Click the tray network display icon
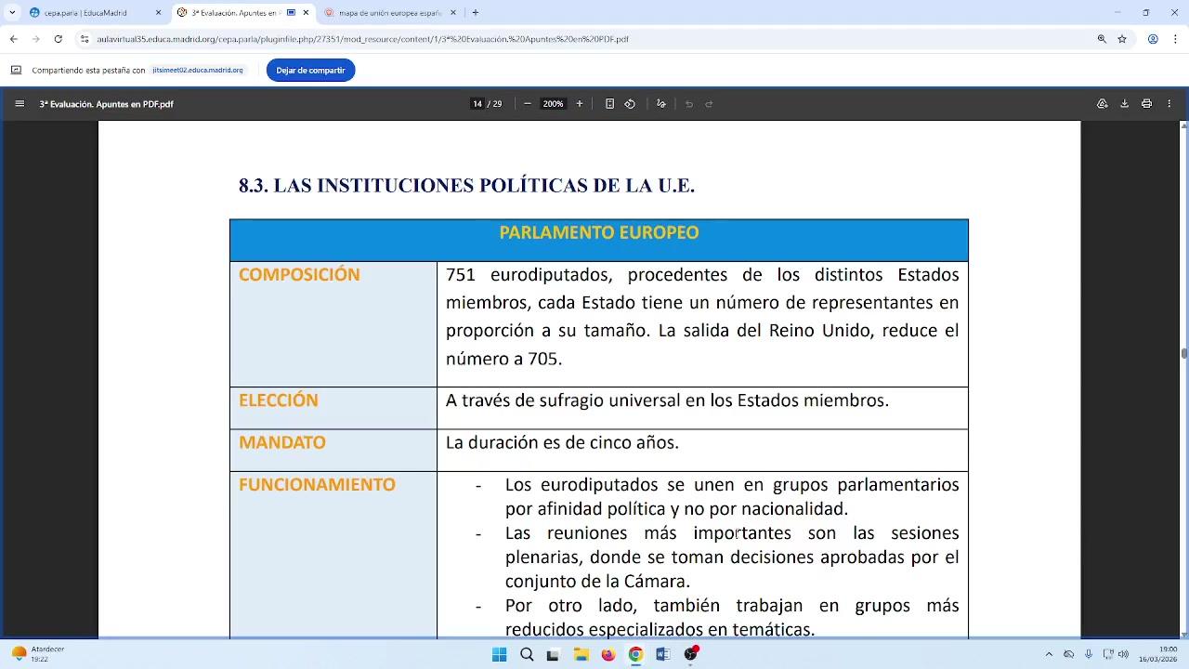 point(1107,654)
